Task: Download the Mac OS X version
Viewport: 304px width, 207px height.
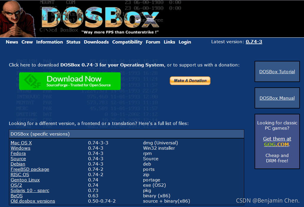Action: (21, 143)
